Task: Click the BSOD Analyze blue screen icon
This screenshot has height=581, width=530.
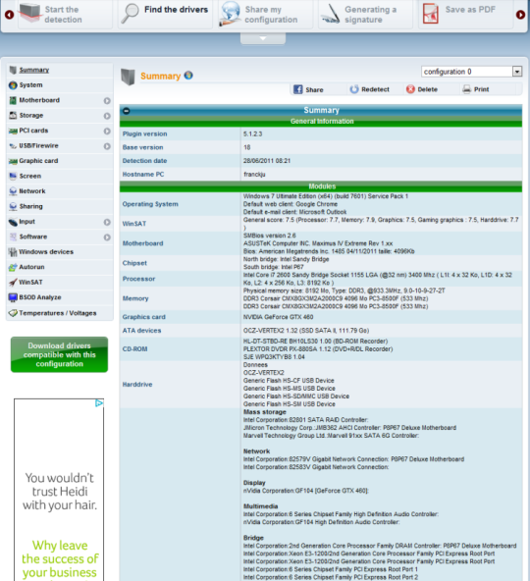Action: tap(13, 297)
